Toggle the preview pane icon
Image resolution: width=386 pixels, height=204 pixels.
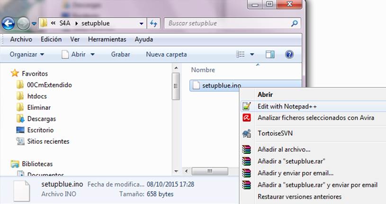[x=270, y=54]
